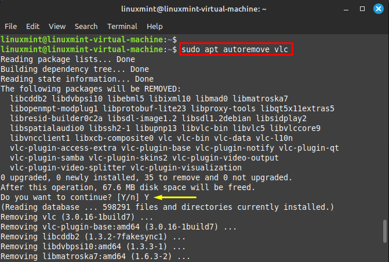Open the Help menu
The width and height of the screenshot is (389, 262).
coord(154,27)
